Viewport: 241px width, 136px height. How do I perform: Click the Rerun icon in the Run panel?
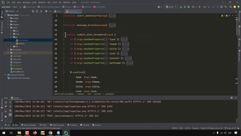6,102
